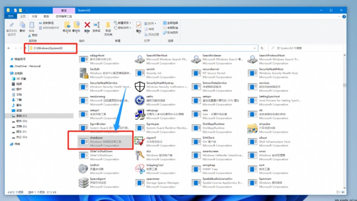
Task: Click 历史记录 in the ribbon
Action: (152, 34)
